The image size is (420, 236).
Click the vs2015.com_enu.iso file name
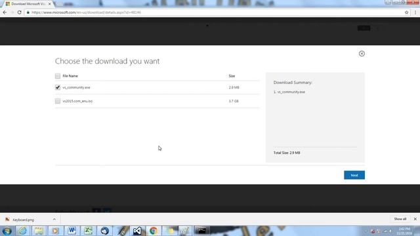[x=77, y=101]
